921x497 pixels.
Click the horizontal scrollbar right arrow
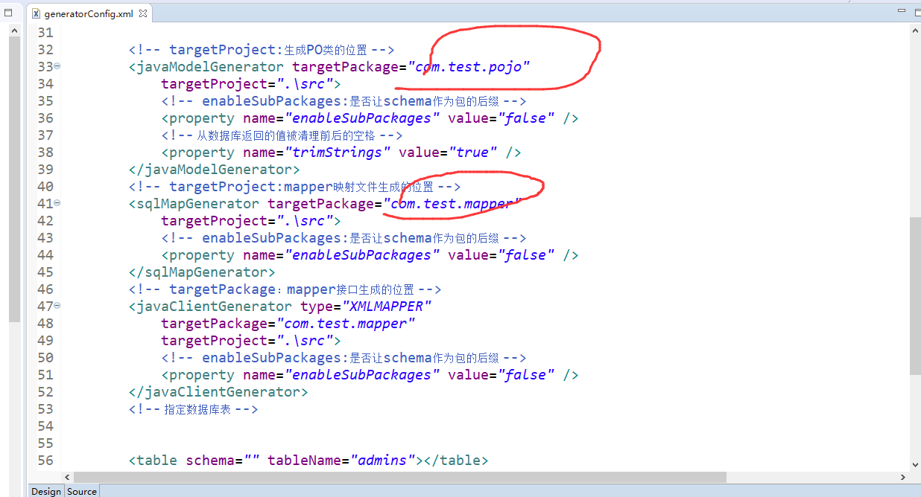pos(903,477)
